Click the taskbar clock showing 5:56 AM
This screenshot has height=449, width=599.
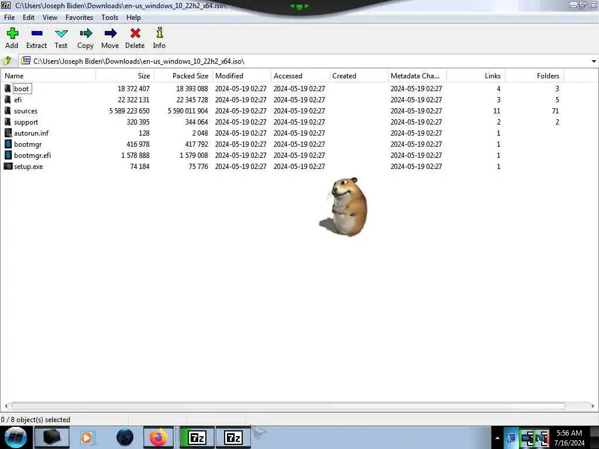click(x=569, y=433)
